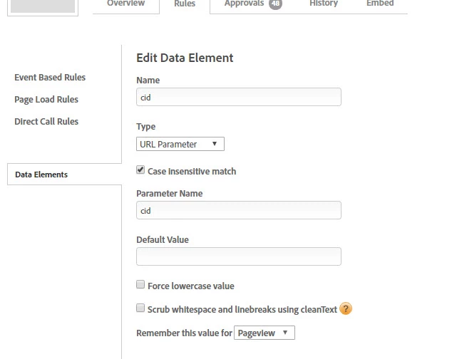Select the Rules tab
The image size is (452, 359).
(x=185, y=5)
